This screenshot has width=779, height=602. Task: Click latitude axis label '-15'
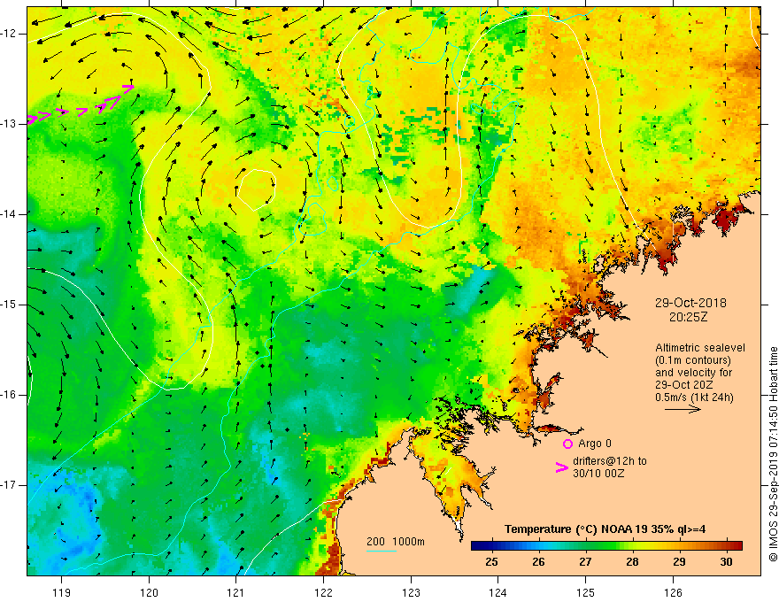(9, 305)
